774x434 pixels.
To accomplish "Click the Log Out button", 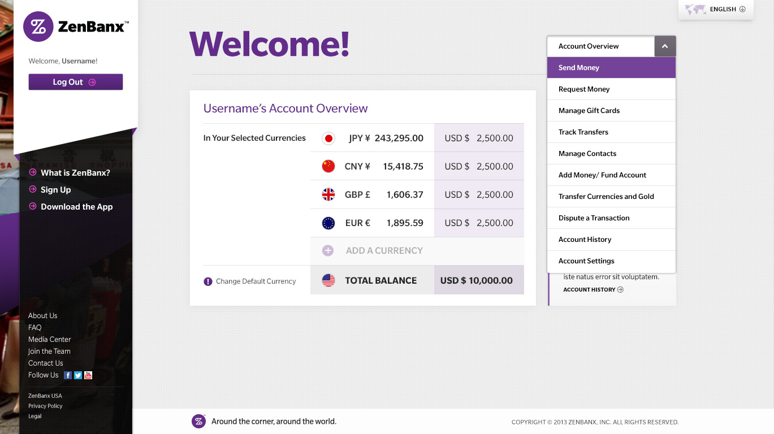I will 76,82.
